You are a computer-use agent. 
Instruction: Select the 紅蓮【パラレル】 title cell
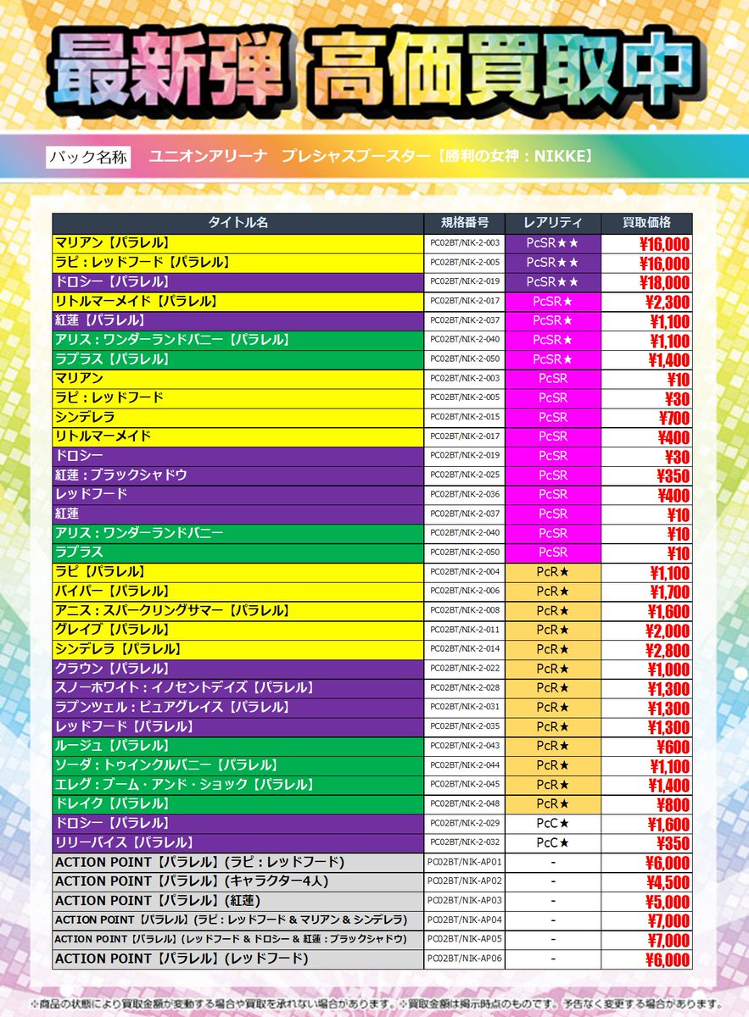click(238, 321)
